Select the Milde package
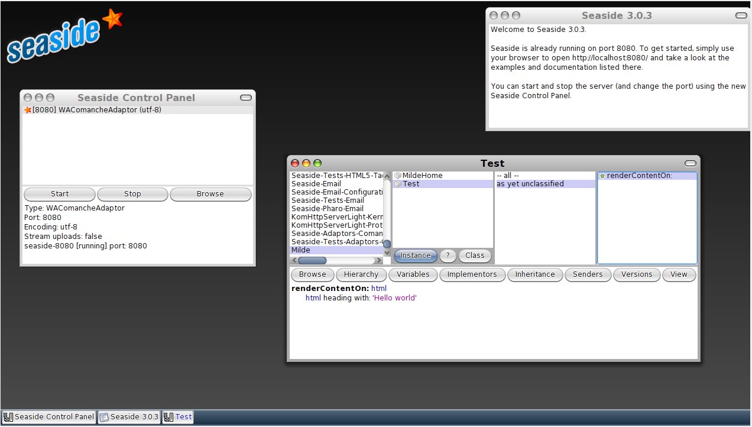This screenshot has height=427, width=752. 336,250
